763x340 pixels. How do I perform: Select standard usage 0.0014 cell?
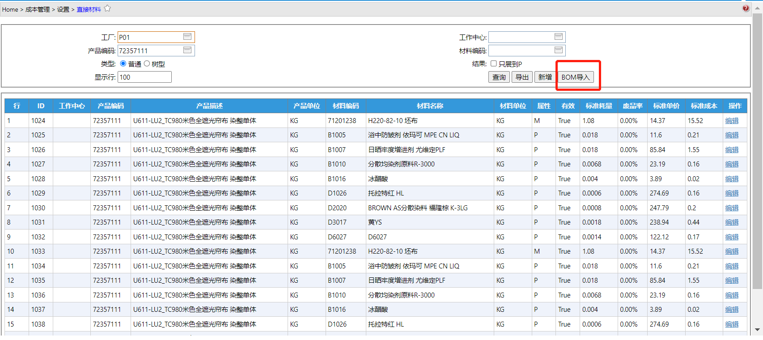[x=599, y=237]
